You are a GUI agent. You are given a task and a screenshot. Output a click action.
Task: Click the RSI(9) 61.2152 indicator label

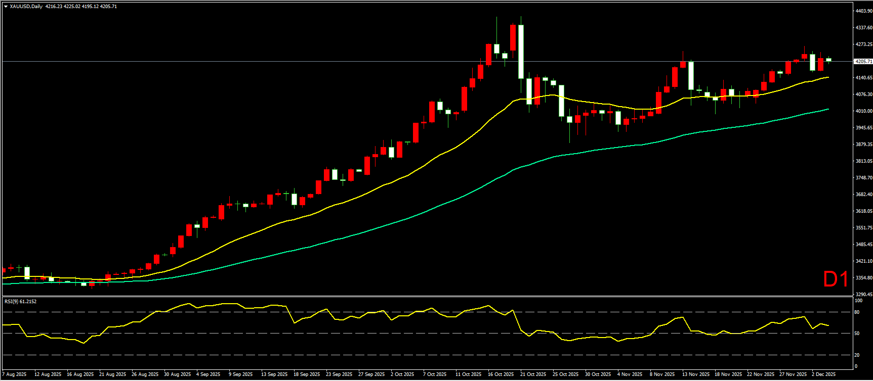point(20,302)
